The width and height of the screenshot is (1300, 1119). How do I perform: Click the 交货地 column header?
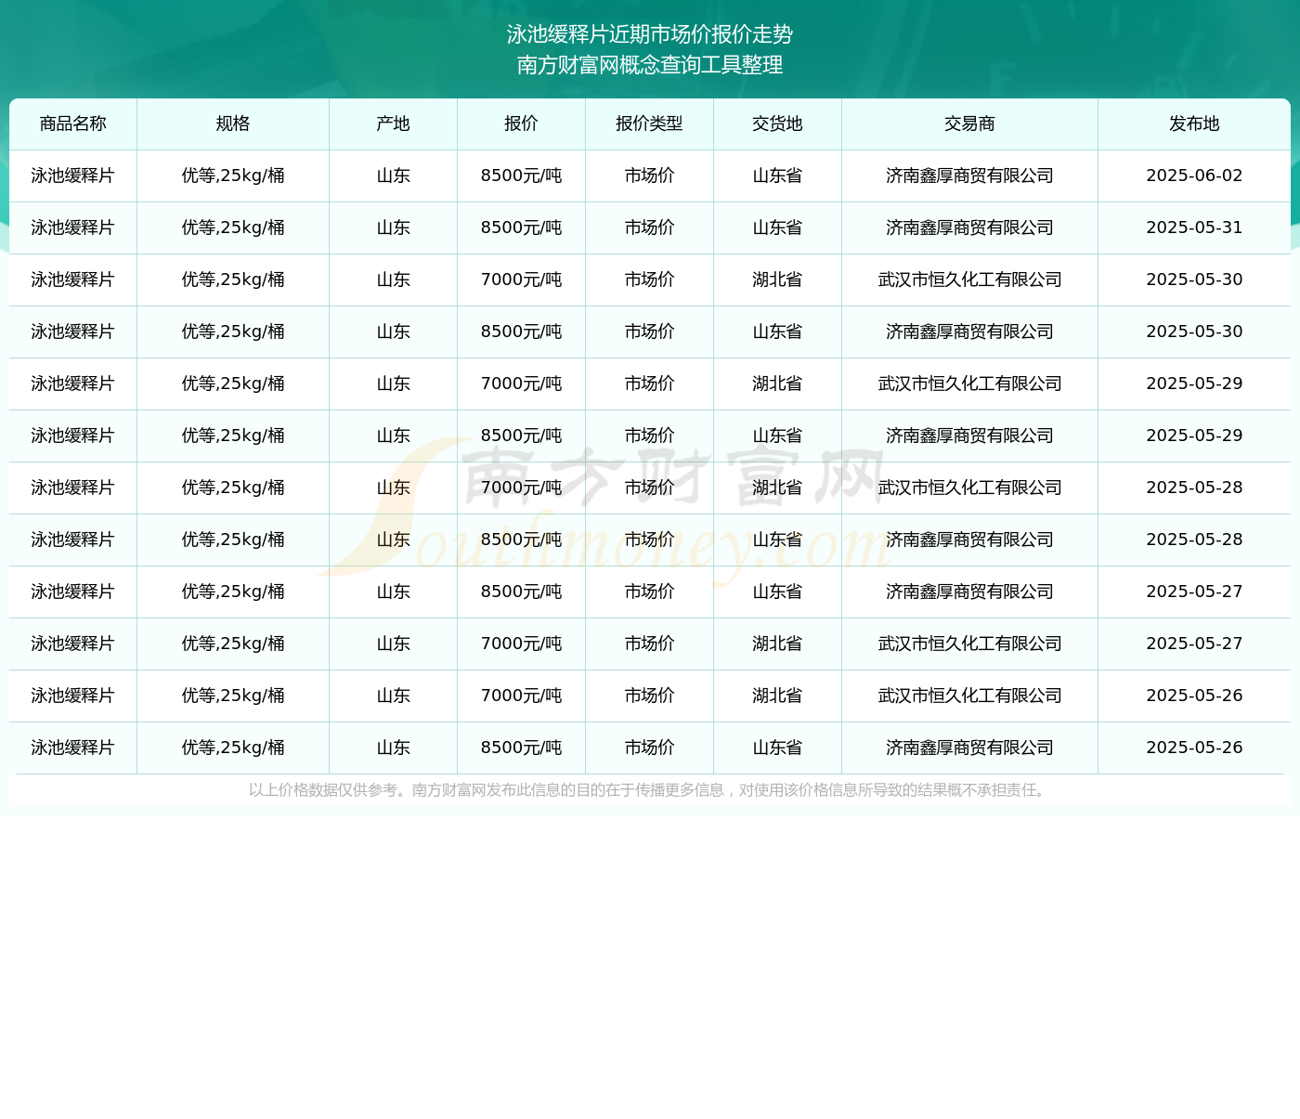point(777,124)
